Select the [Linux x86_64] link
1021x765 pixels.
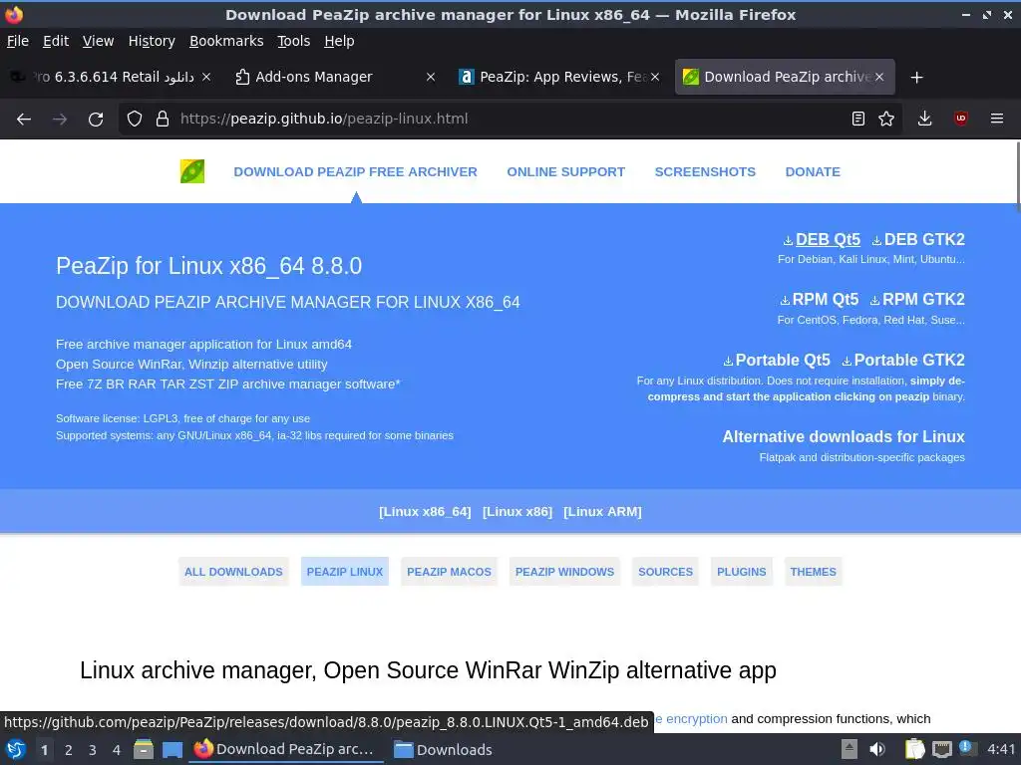tap(425, 512)
